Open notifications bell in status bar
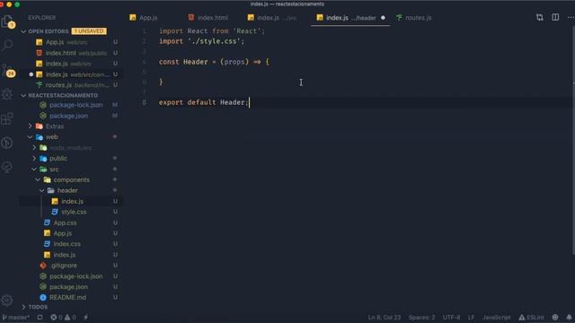Viewport: 575px width, 323px height. pos(569,317)
